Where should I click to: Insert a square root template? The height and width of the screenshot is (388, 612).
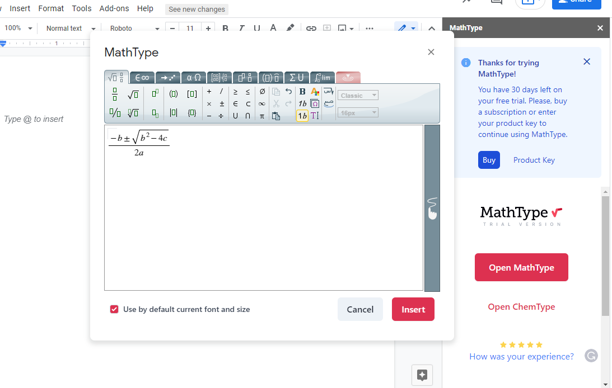click(133, 93)
